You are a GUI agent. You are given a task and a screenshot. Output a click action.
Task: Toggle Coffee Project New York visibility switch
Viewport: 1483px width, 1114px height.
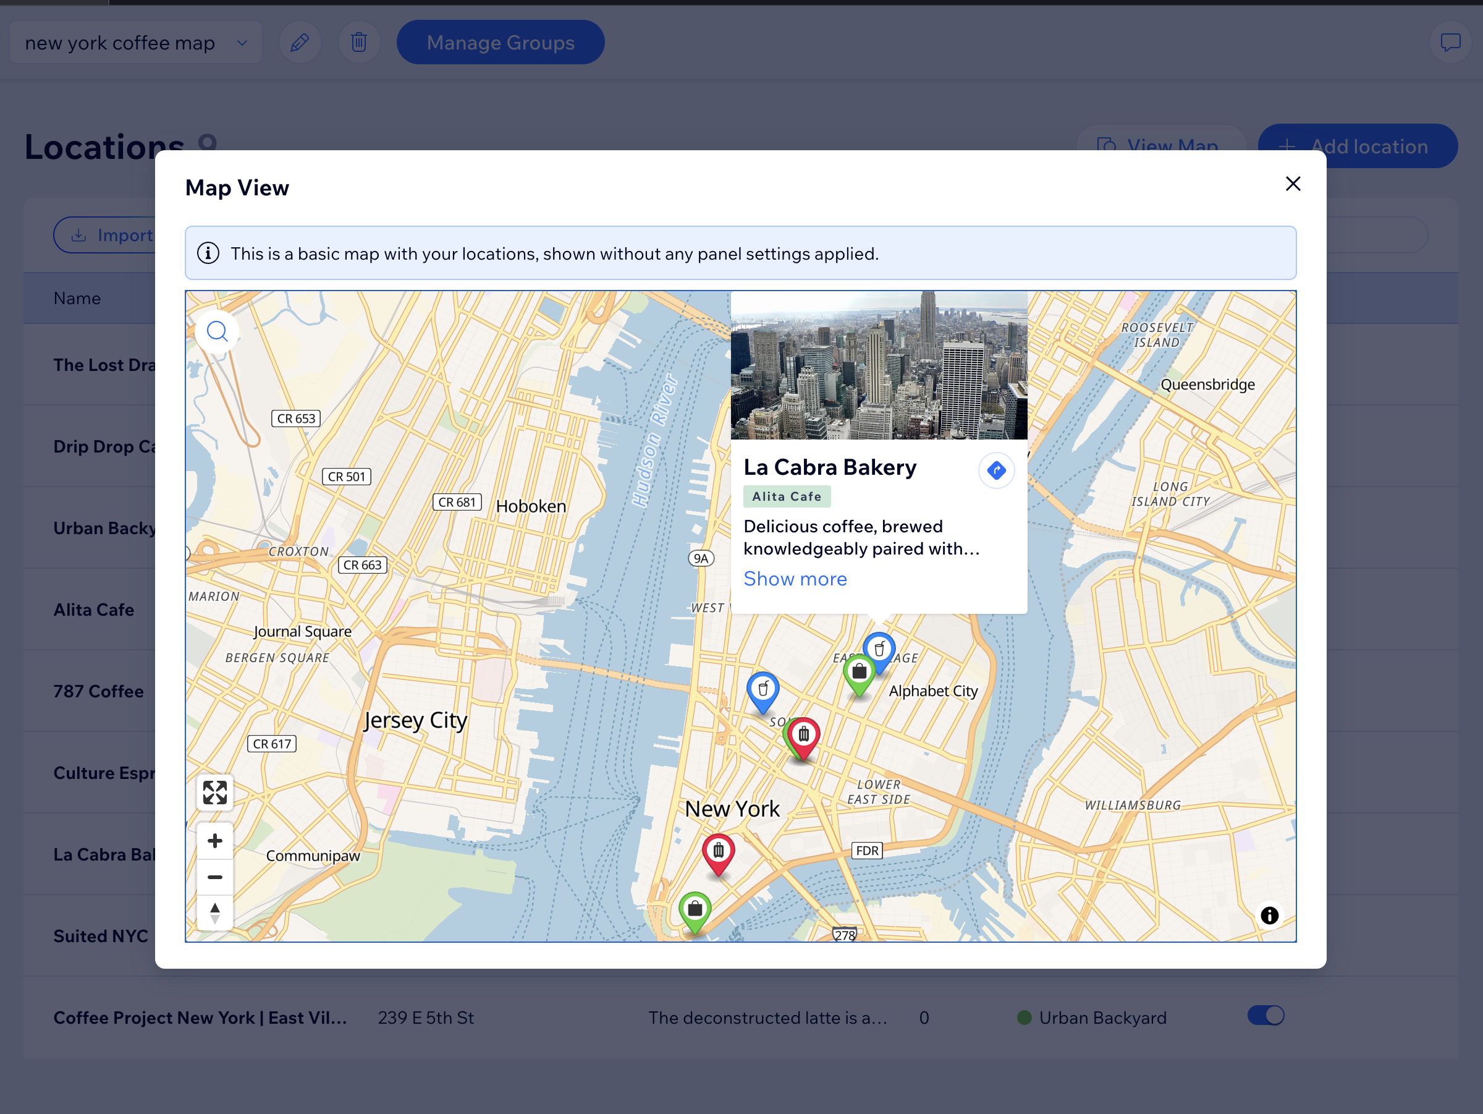(1265, 1016)
